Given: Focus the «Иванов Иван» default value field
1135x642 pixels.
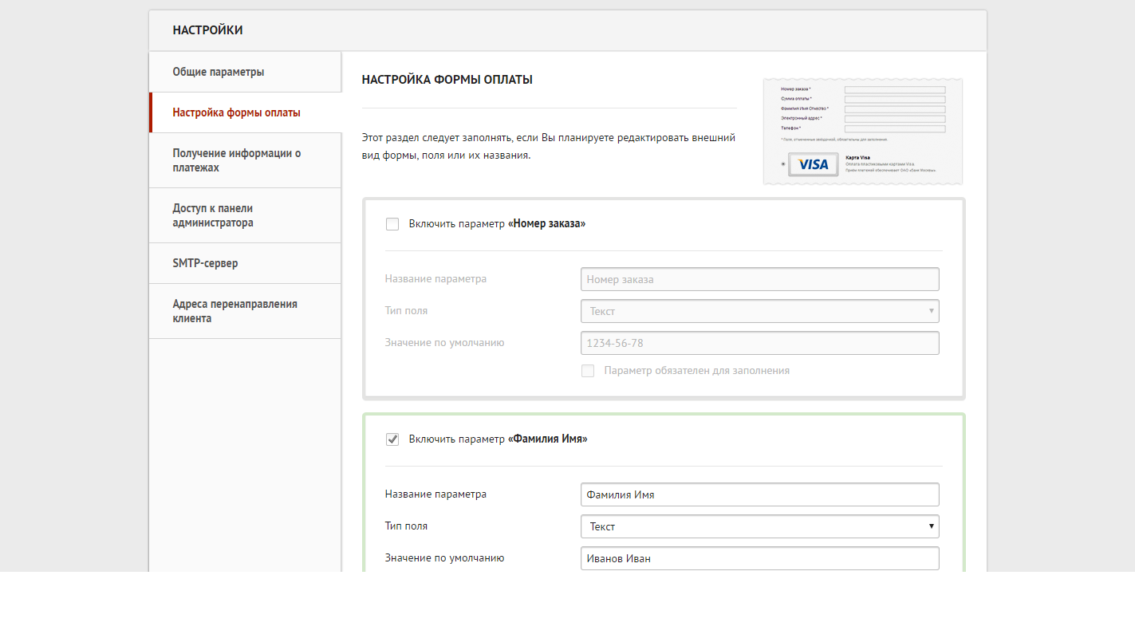Looking at the screenshot, I should [x=759, y=558].
